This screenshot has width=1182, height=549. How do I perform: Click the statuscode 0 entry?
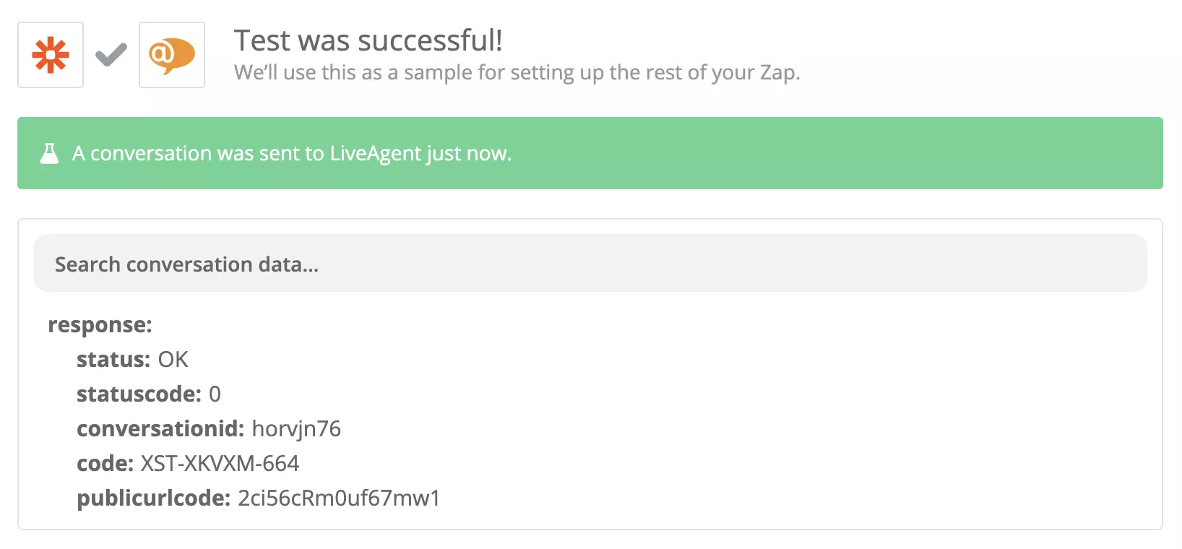[x=216, y=394]
